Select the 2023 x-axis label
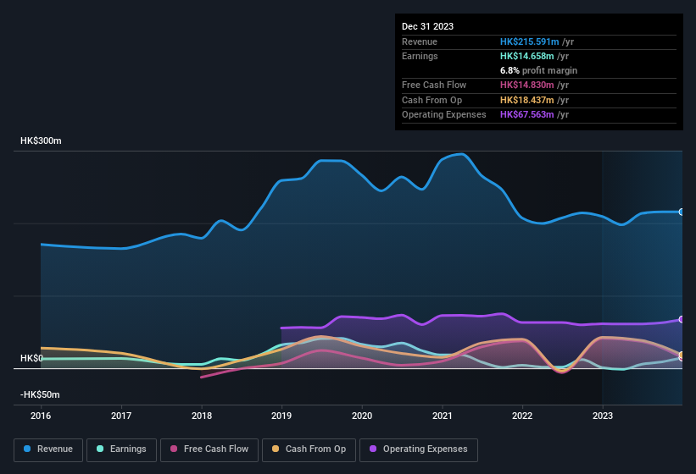Screen dimensions: 696x474 coord(603,416)
